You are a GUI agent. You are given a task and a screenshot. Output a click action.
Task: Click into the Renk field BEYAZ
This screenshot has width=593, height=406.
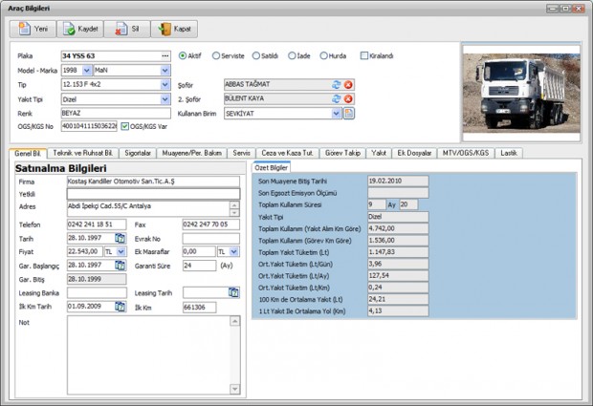point(116,114)
